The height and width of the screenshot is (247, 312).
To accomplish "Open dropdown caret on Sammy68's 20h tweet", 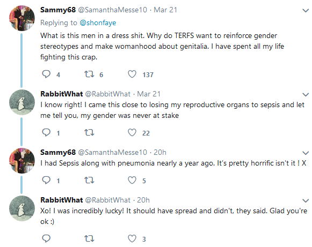I will point(306,153).
